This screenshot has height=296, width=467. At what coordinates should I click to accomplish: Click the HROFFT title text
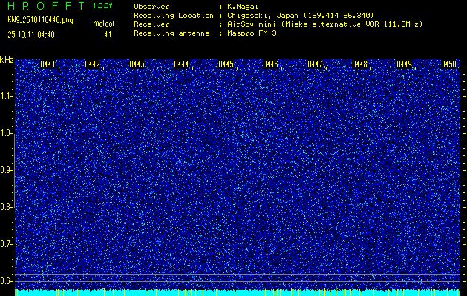pos(44,6)
